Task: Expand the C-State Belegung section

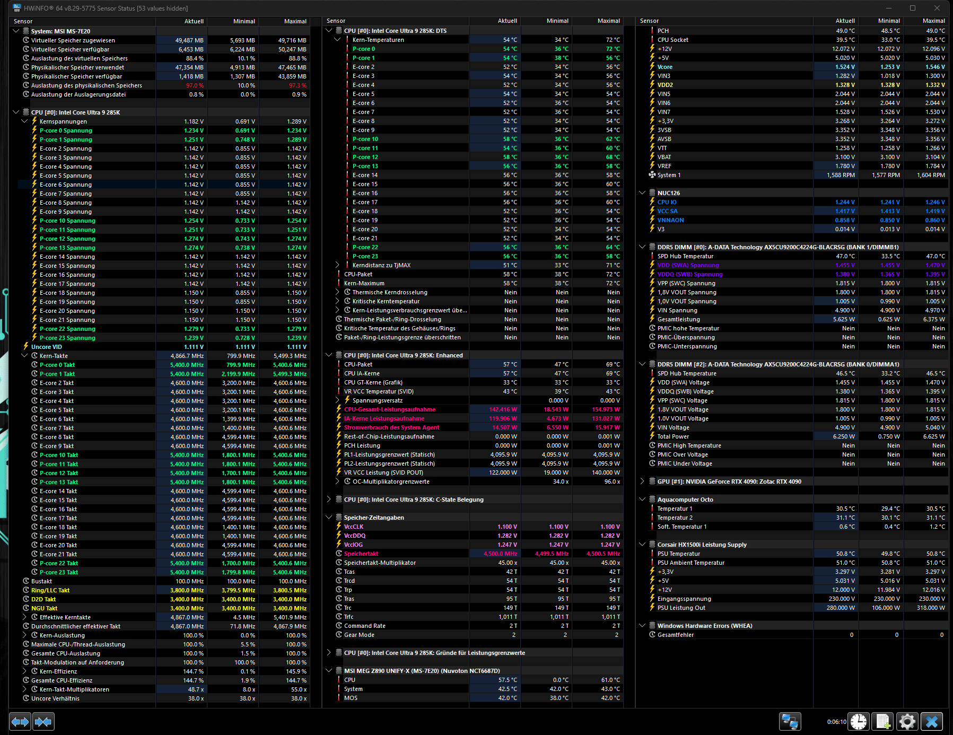Action: pos(329,500)
